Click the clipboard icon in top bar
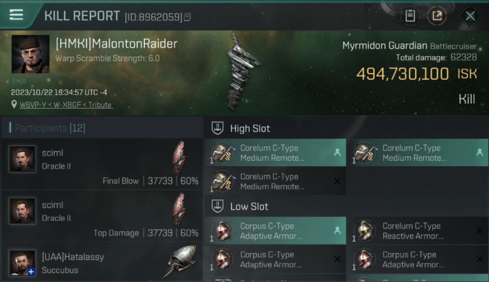Image resolution: width=489 pixels, height=282 pixels. [x=410, y=16]
